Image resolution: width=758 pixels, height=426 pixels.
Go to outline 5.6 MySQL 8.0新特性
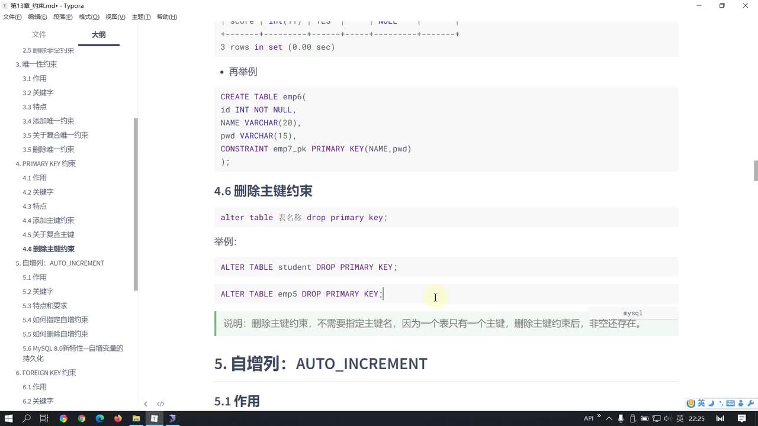pos(73,353)
